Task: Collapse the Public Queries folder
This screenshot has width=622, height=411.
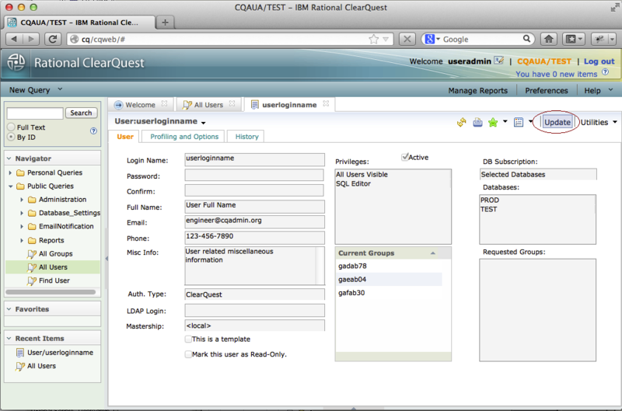Action: coord(10,186)
